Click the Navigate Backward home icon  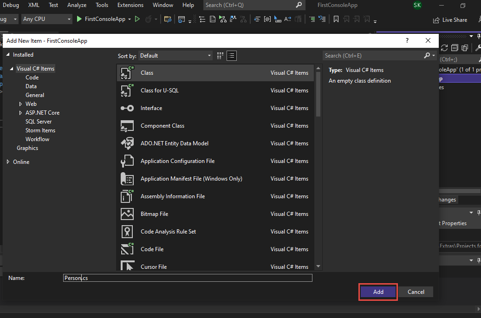(181, 20)
